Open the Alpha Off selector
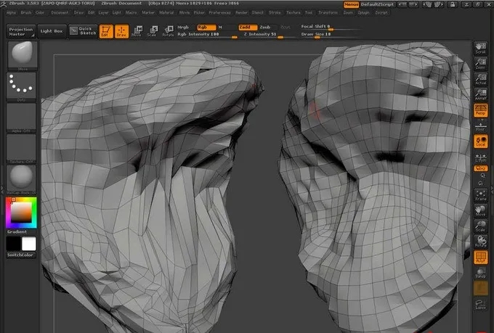 coord(21,117)
